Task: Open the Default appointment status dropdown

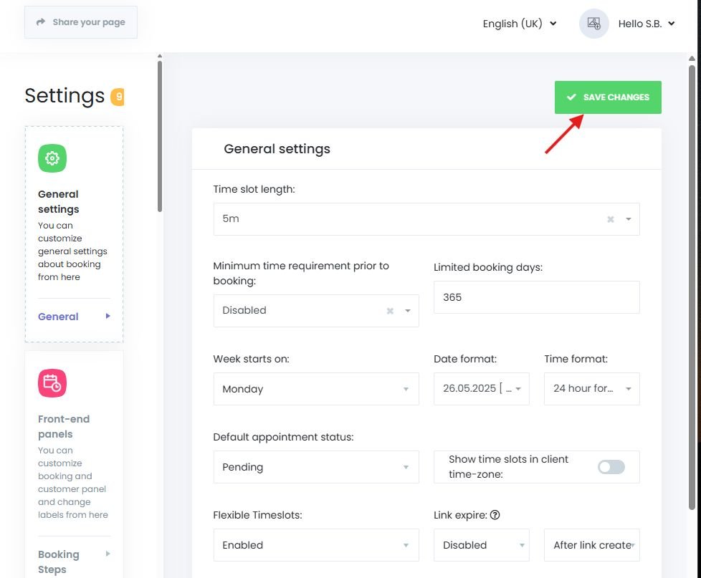Action: (x=315, y=466)
